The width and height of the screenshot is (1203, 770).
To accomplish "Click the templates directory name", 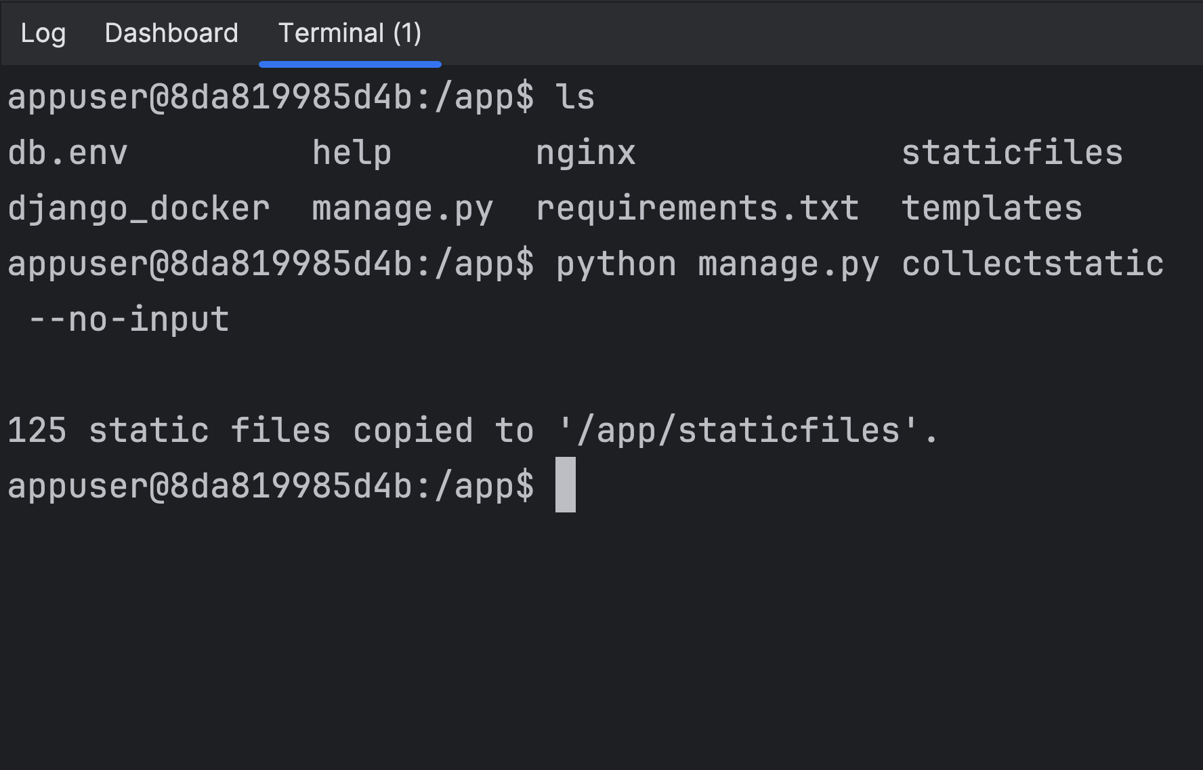I will (992, 209).
